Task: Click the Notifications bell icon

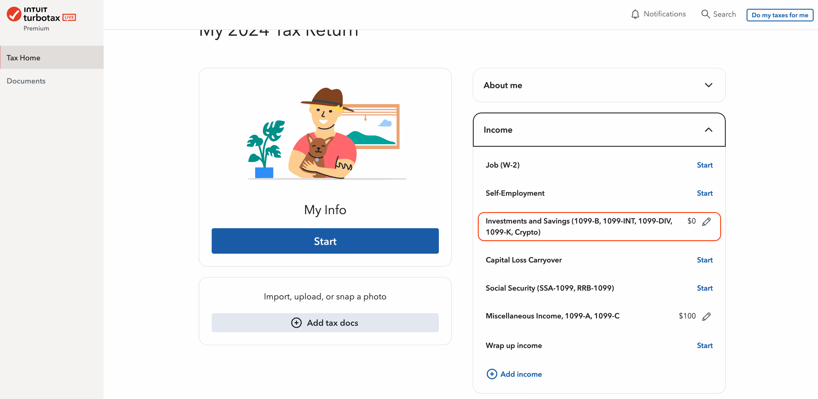Action: [635, 14]
